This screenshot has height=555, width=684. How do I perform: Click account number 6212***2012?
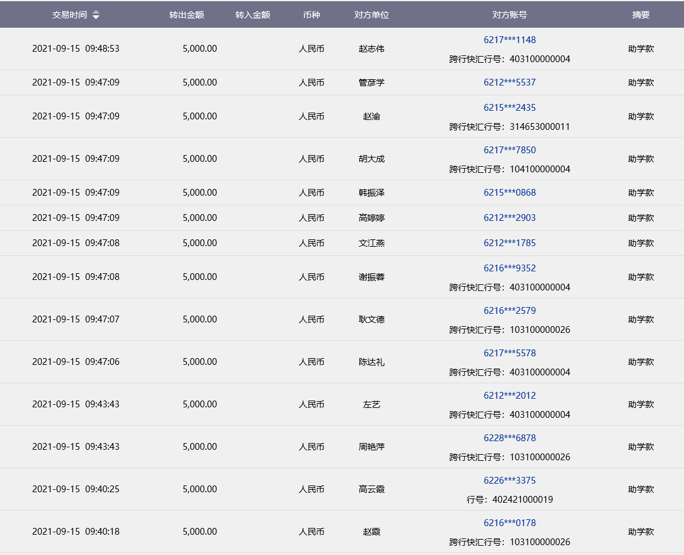[x=509, y=396]
